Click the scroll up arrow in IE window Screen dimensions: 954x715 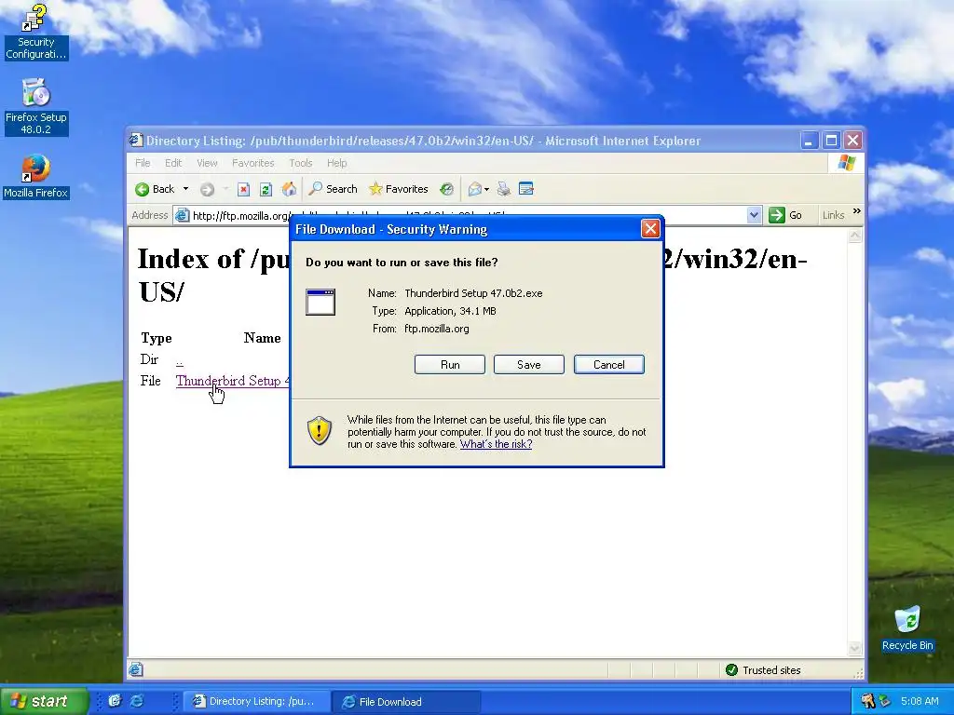[855, 236]
